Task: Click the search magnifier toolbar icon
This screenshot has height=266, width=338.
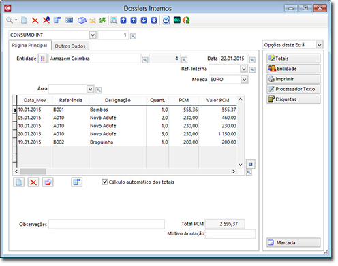Action: (10, 20)
